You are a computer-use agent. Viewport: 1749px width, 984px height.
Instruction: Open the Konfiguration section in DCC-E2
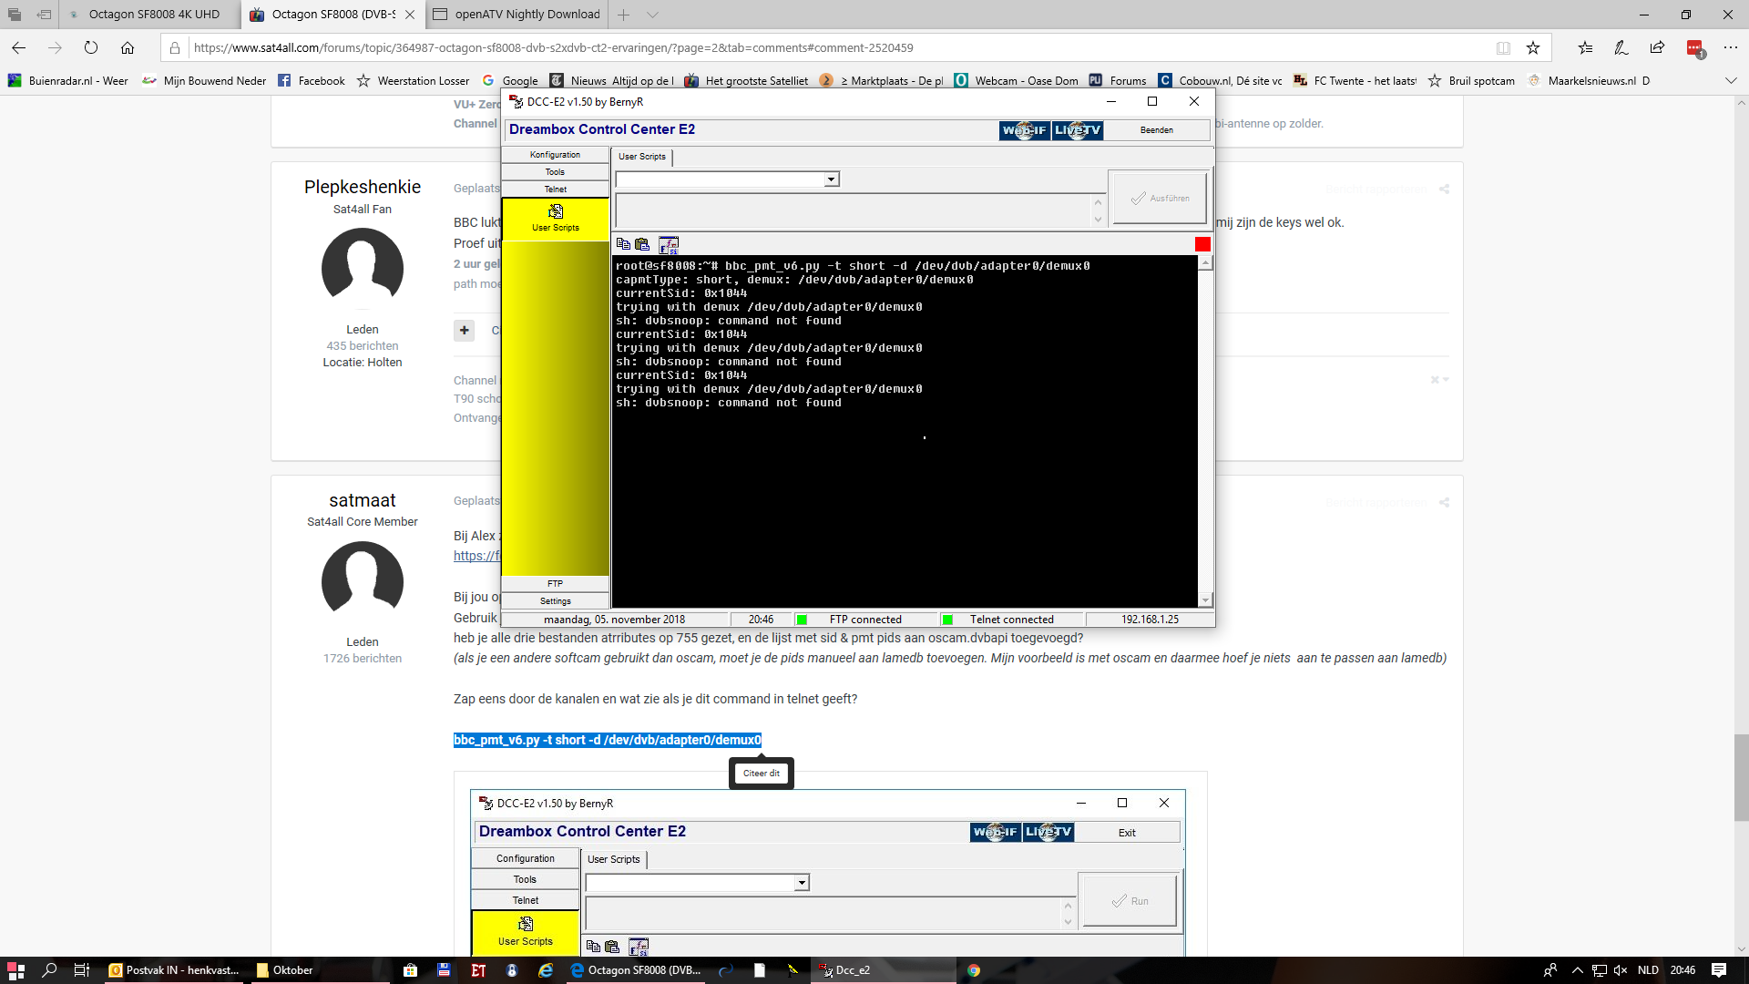[555, 155]
